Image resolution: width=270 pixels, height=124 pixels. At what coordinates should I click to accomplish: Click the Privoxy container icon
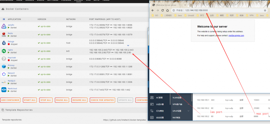coord(4,67)
